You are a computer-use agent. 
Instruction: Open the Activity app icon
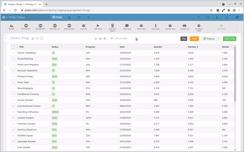[12, 27]
